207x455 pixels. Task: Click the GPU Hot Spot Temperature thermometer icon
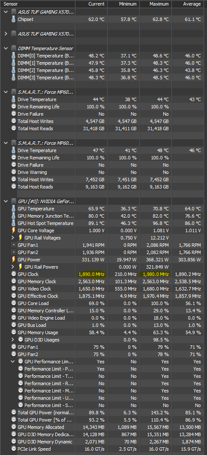tap(14, 223)
